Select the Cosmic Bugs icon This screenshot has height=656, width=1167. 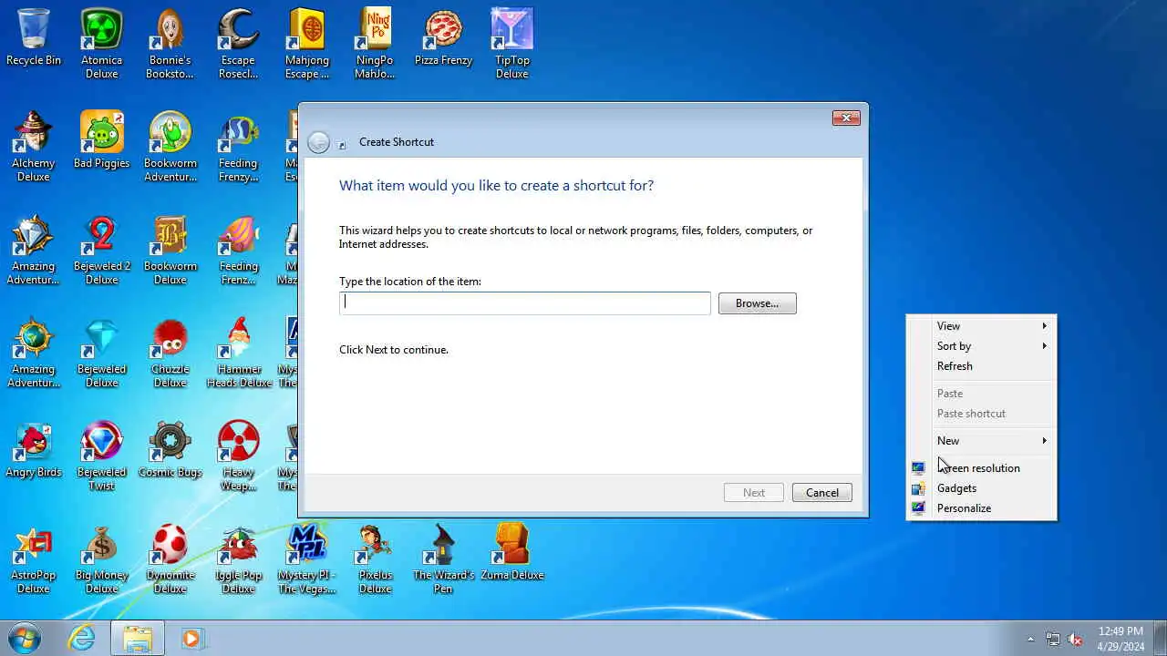170,449
